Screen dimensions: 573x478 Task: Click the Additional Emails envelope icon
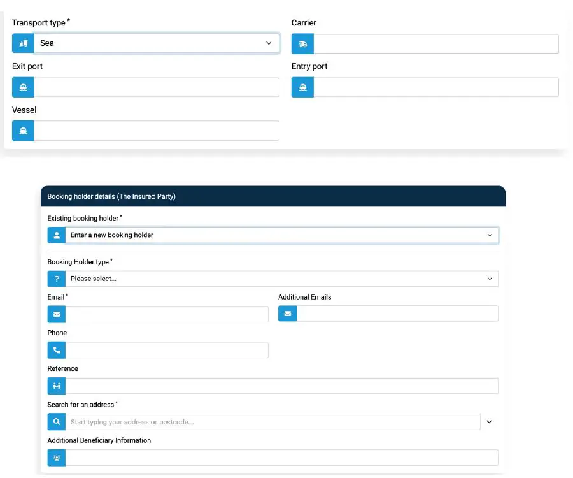(287, 314)
